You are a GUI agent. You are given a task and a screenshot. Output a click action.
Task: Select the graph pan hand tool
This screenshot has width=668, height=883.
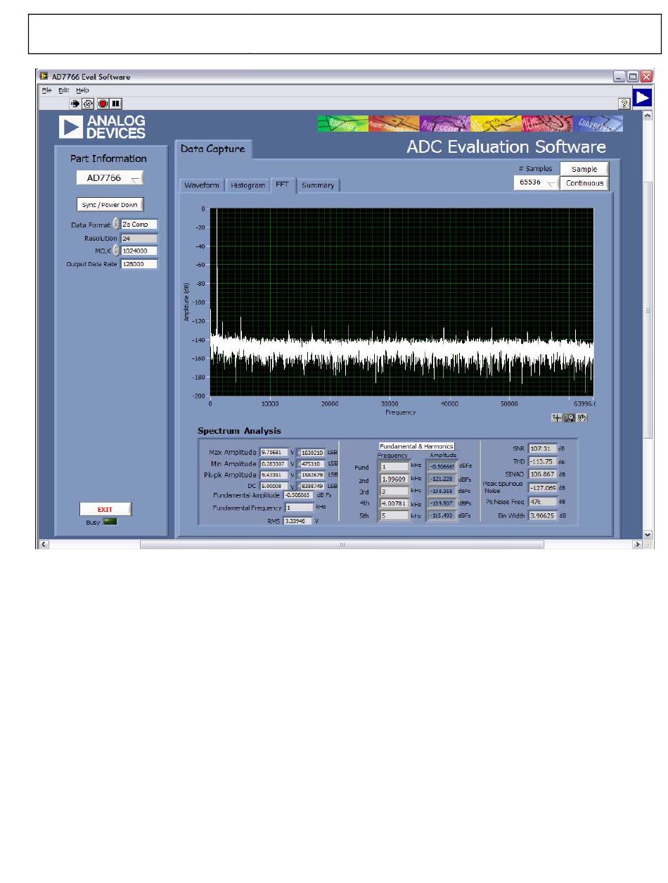[582, 418]
